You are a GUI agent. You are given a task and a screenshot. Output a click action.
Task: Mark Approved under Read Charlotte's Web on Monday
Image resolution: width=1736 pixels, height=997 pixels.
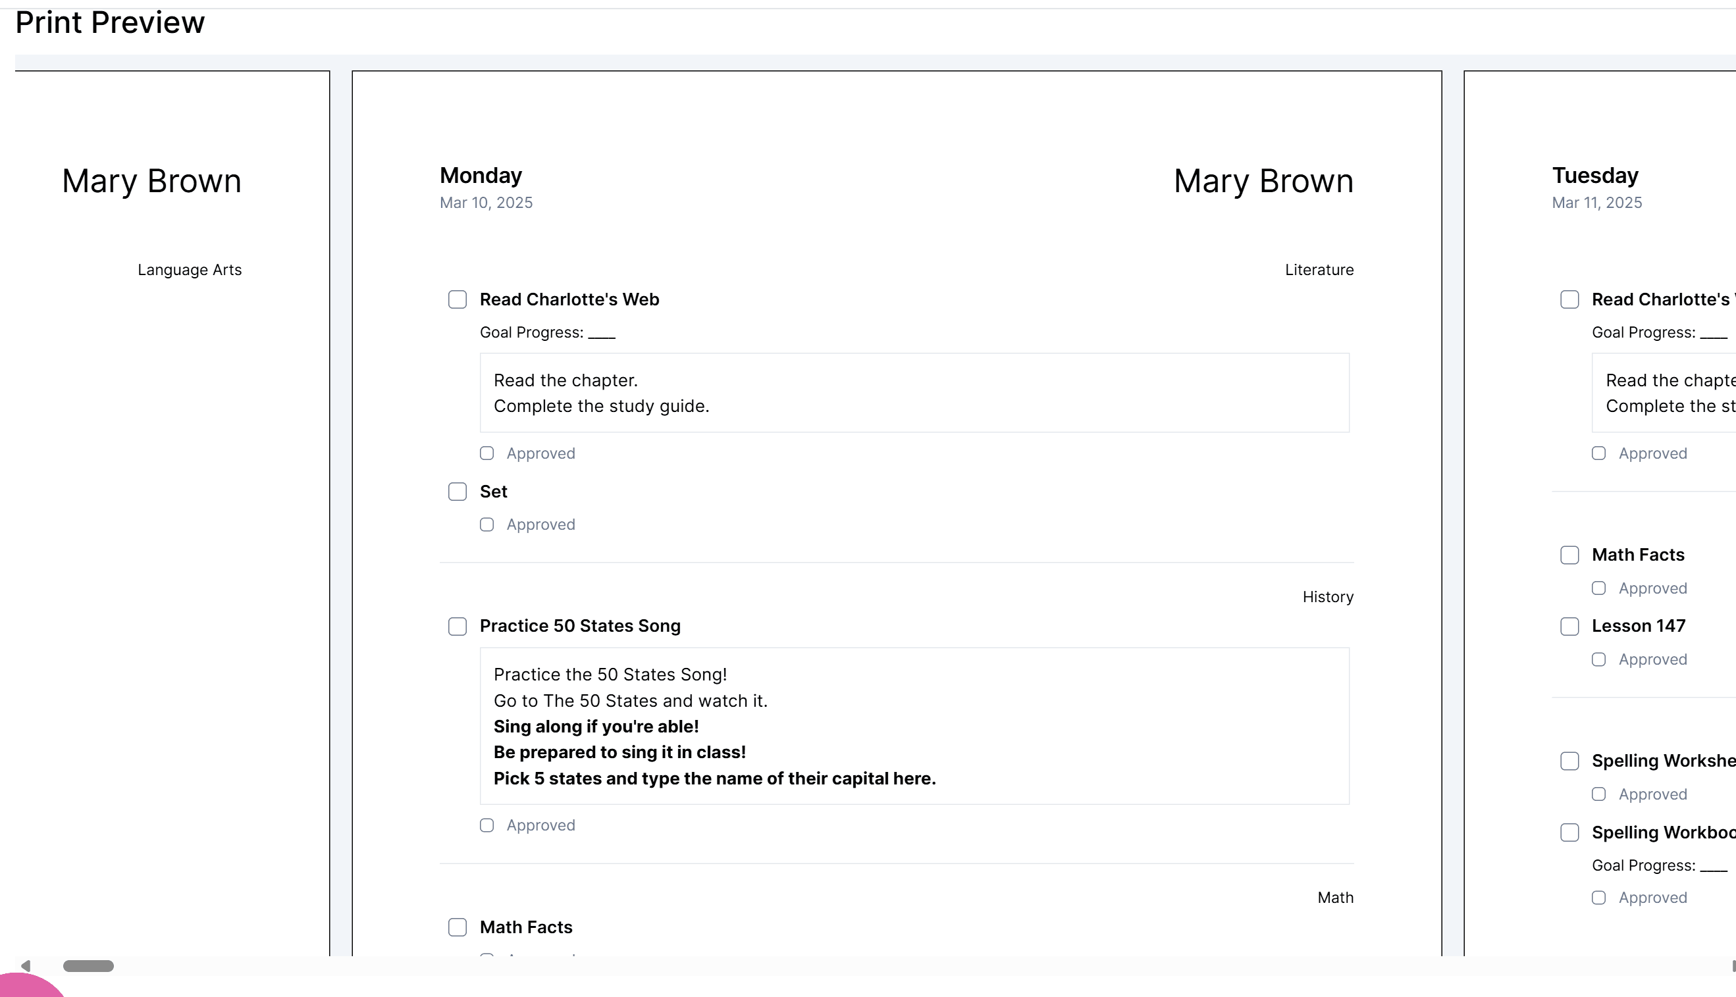(487, 453)
